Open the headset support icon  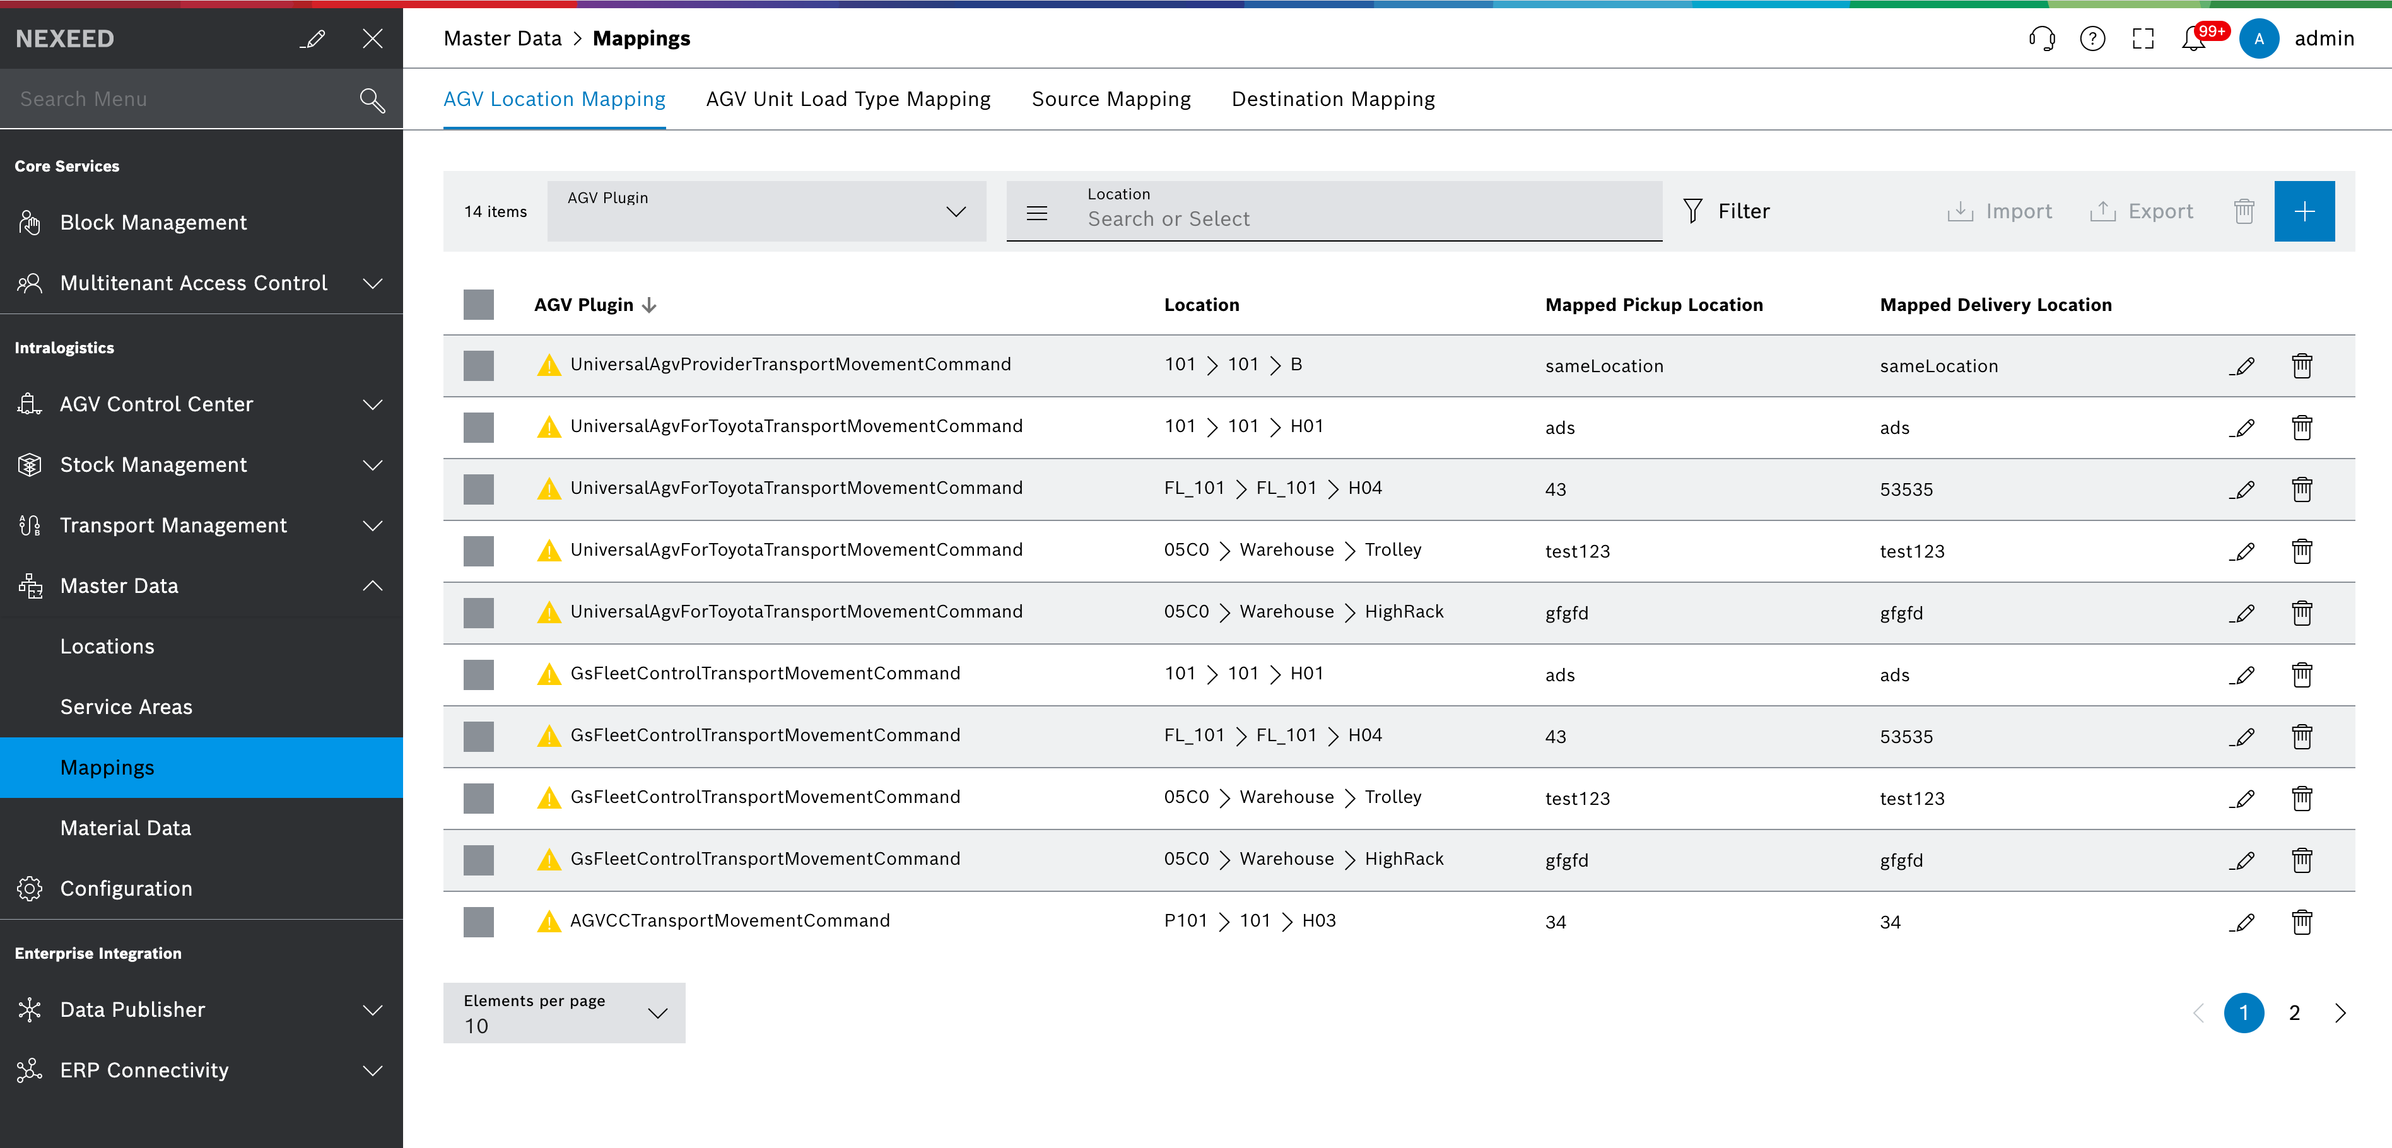[x=2042, y=38]
